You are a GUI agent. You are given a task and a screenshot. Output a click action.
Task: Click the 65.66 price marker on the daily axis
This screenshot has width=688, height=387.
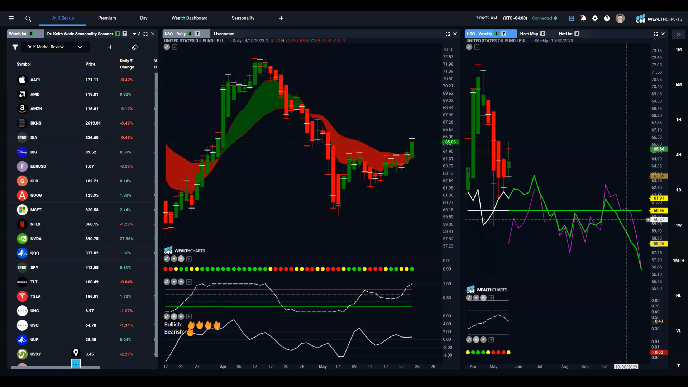(x=450, y=142)
